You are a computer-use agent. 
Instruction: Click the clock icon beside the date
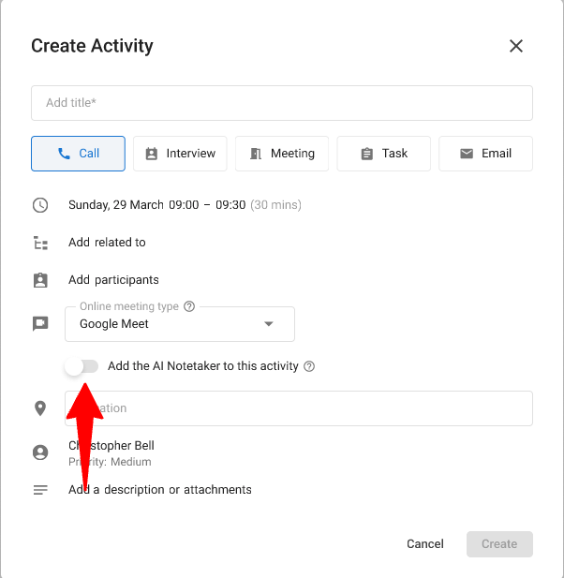point(40,205)
